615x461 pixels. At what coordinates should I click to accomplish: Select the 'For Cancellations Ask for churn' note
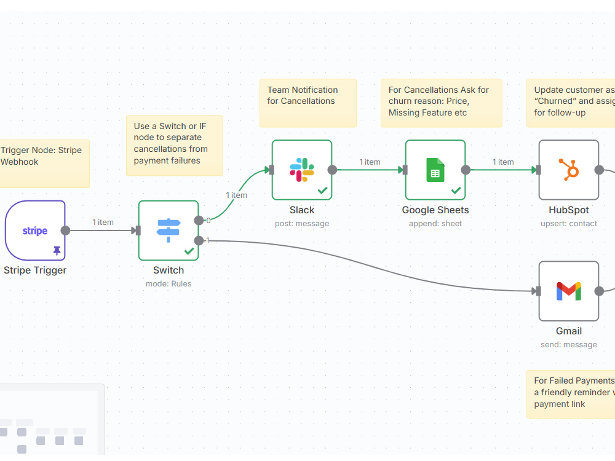tap(441, 103)
